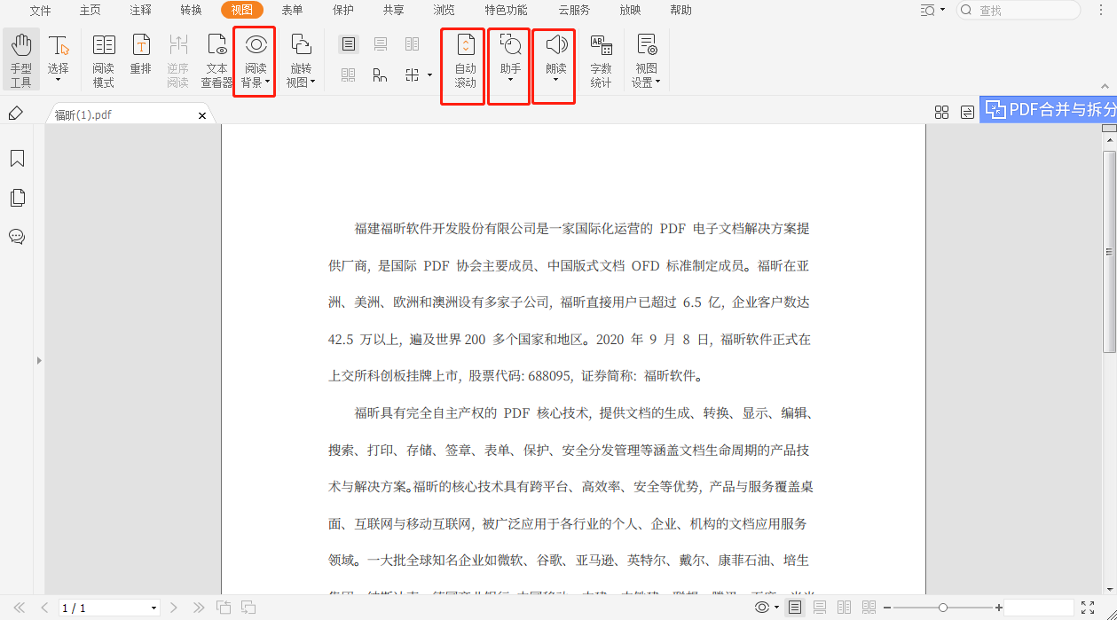
Task: Enter 阅读模式 (Read Mode)
Action: [x=104, y=59]
